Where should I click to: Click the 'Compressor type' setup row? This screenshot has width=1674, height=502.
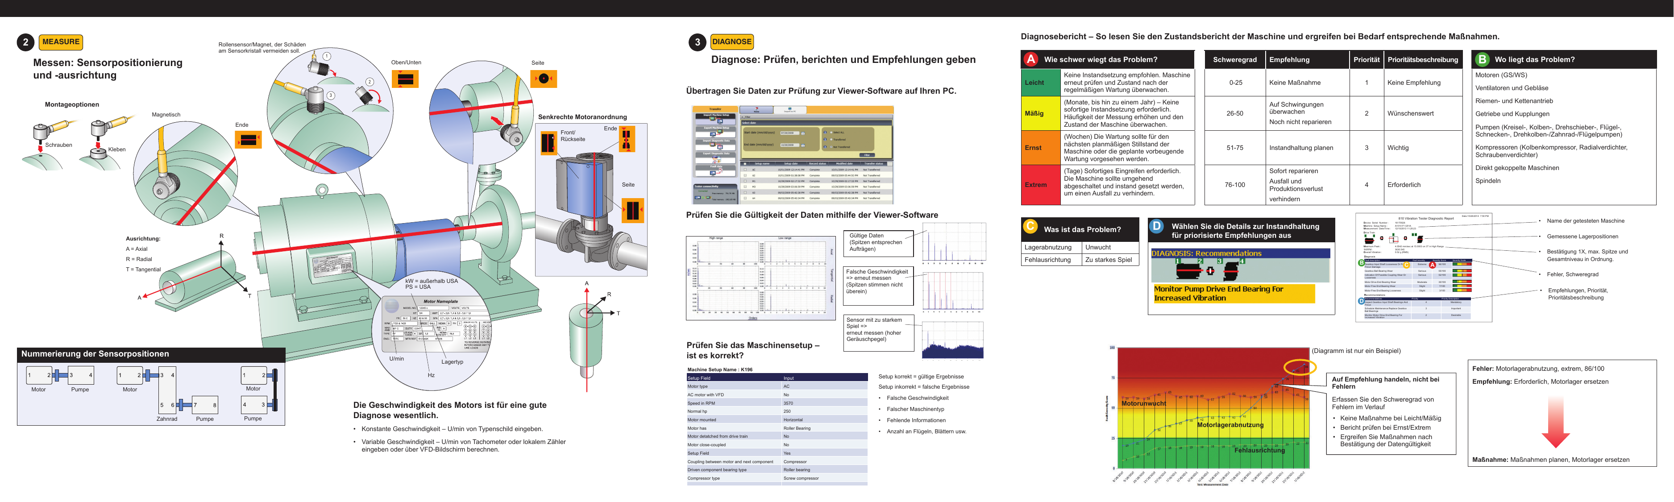[x=777, y=479]
